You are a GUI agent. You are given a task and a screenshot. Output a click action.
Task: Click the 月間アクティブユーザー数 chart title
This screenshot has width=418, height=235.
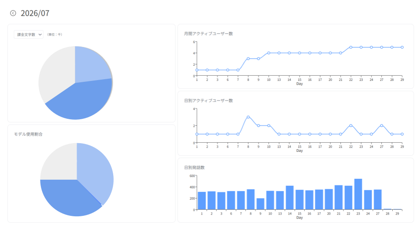pos(209,34)
